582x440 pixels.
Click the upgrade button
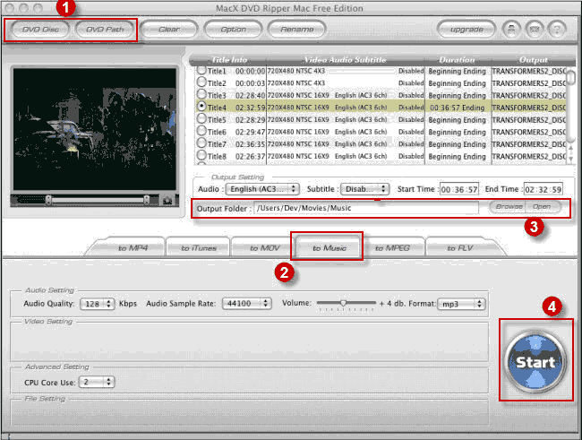(466, 30)
